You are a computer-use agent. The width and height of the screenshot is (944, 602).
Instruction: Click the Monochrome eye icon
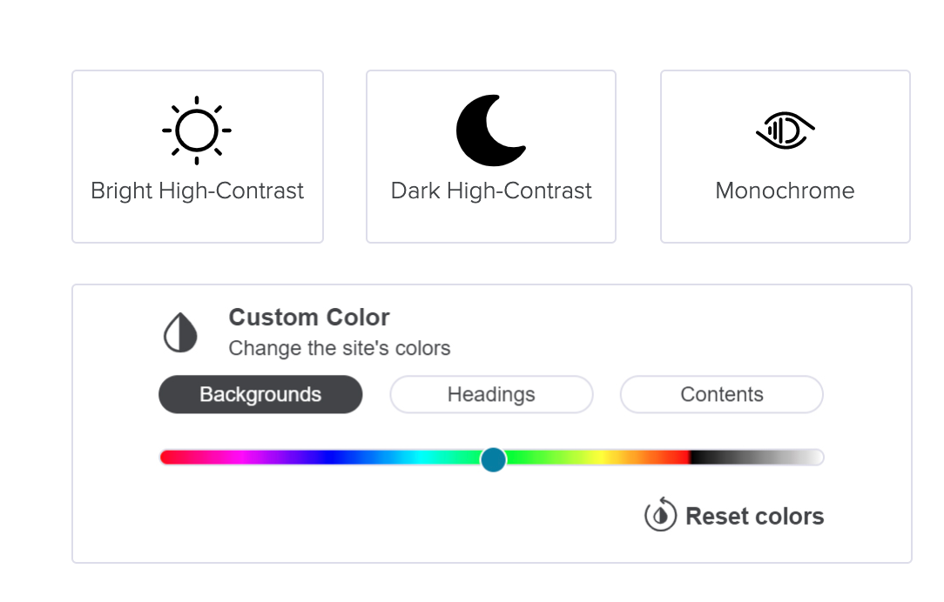785,130
